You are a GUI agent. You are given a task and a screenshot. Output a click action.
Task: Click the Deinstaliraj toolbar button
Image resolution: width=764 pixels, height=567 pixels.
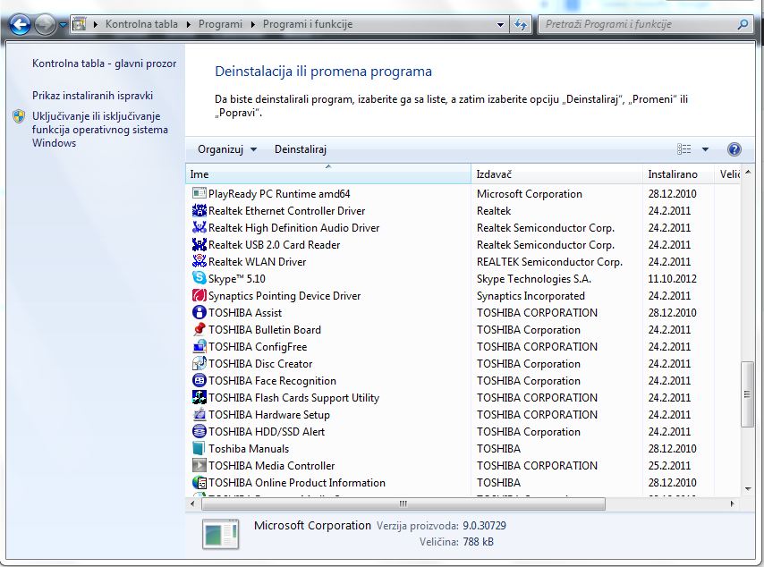(x=301, y=149)
